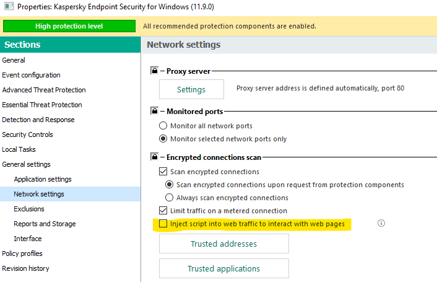The image size is (437, 282).
Task: Select Monitor all network ports
Action: (x=163, y=126)
